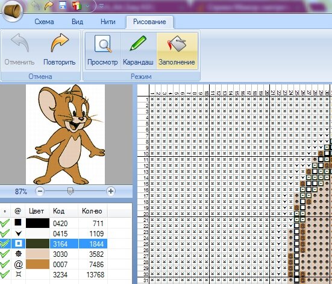This screenshot has width=332, height=284.
Task: Click the tan color swatch for 0007
Action: click(x=37, y=264)
